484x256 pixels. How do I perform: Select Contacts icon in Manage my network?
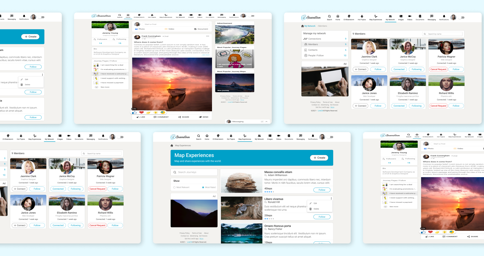(x=306, y=50)
